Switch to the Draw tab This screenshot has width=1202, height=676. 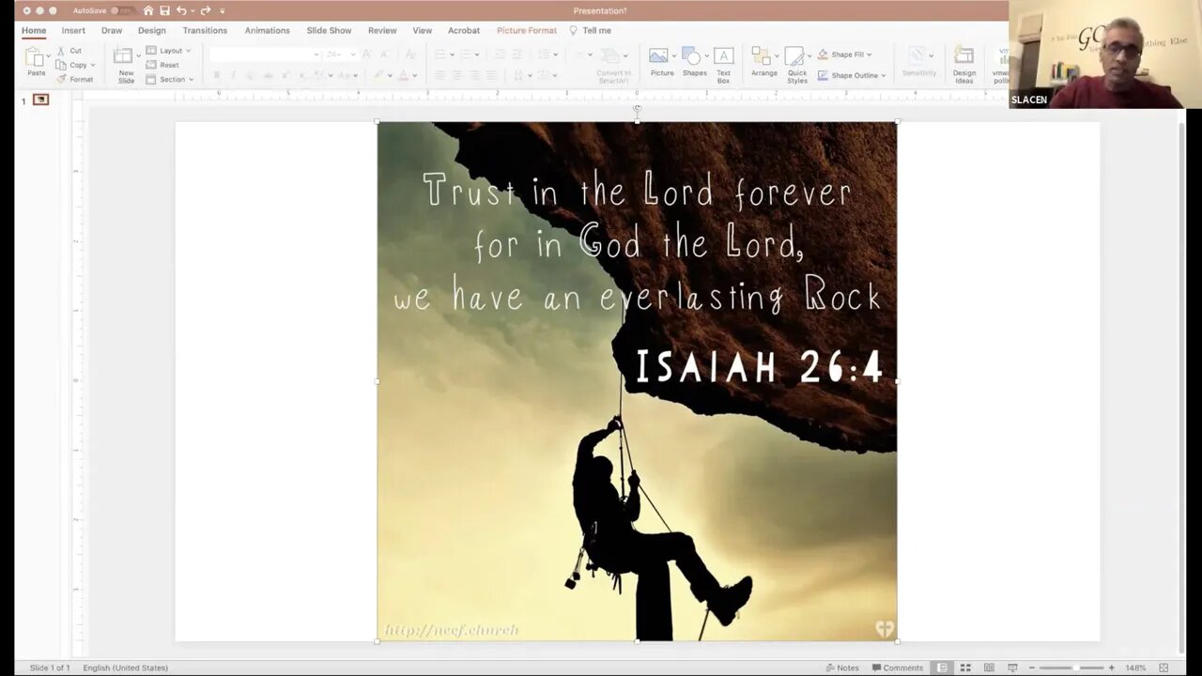[x=112, y=30]
